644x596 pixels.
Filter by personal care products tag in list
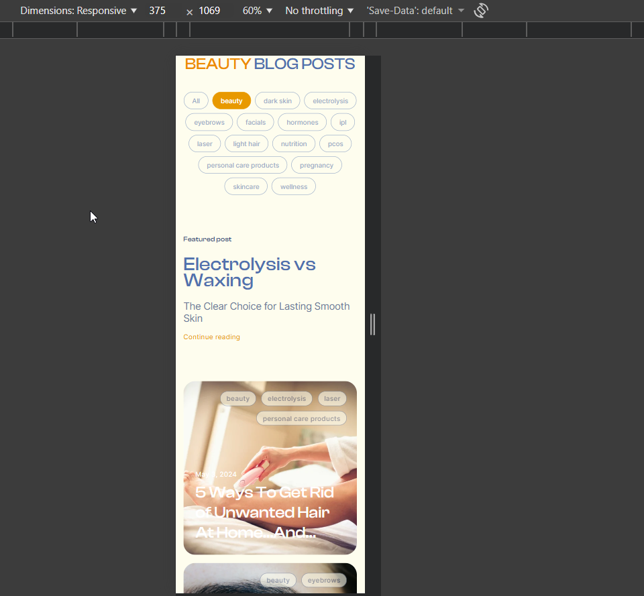[x=243, y=165]
